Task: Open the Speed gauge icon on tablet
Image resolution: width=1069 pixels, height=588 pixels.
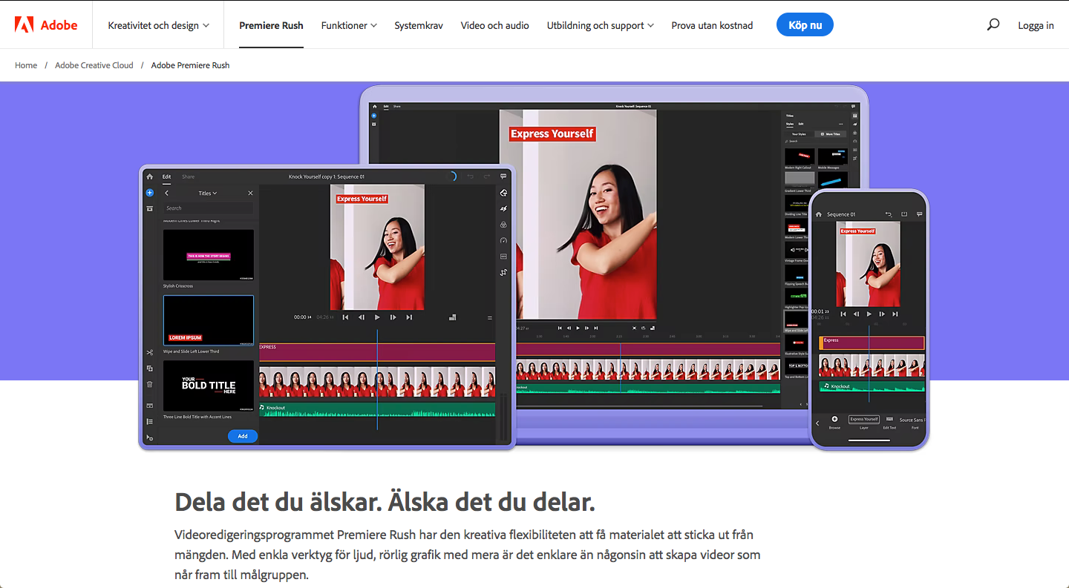Action: click(x=503, y=240)
